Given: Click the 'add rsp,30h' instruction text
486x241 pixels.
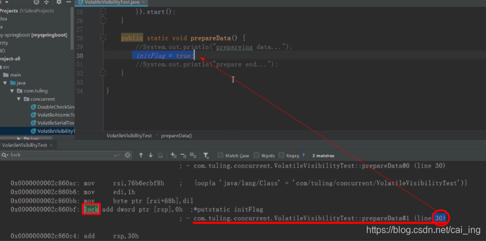Looking at the screenshot, I should [111, 236].
